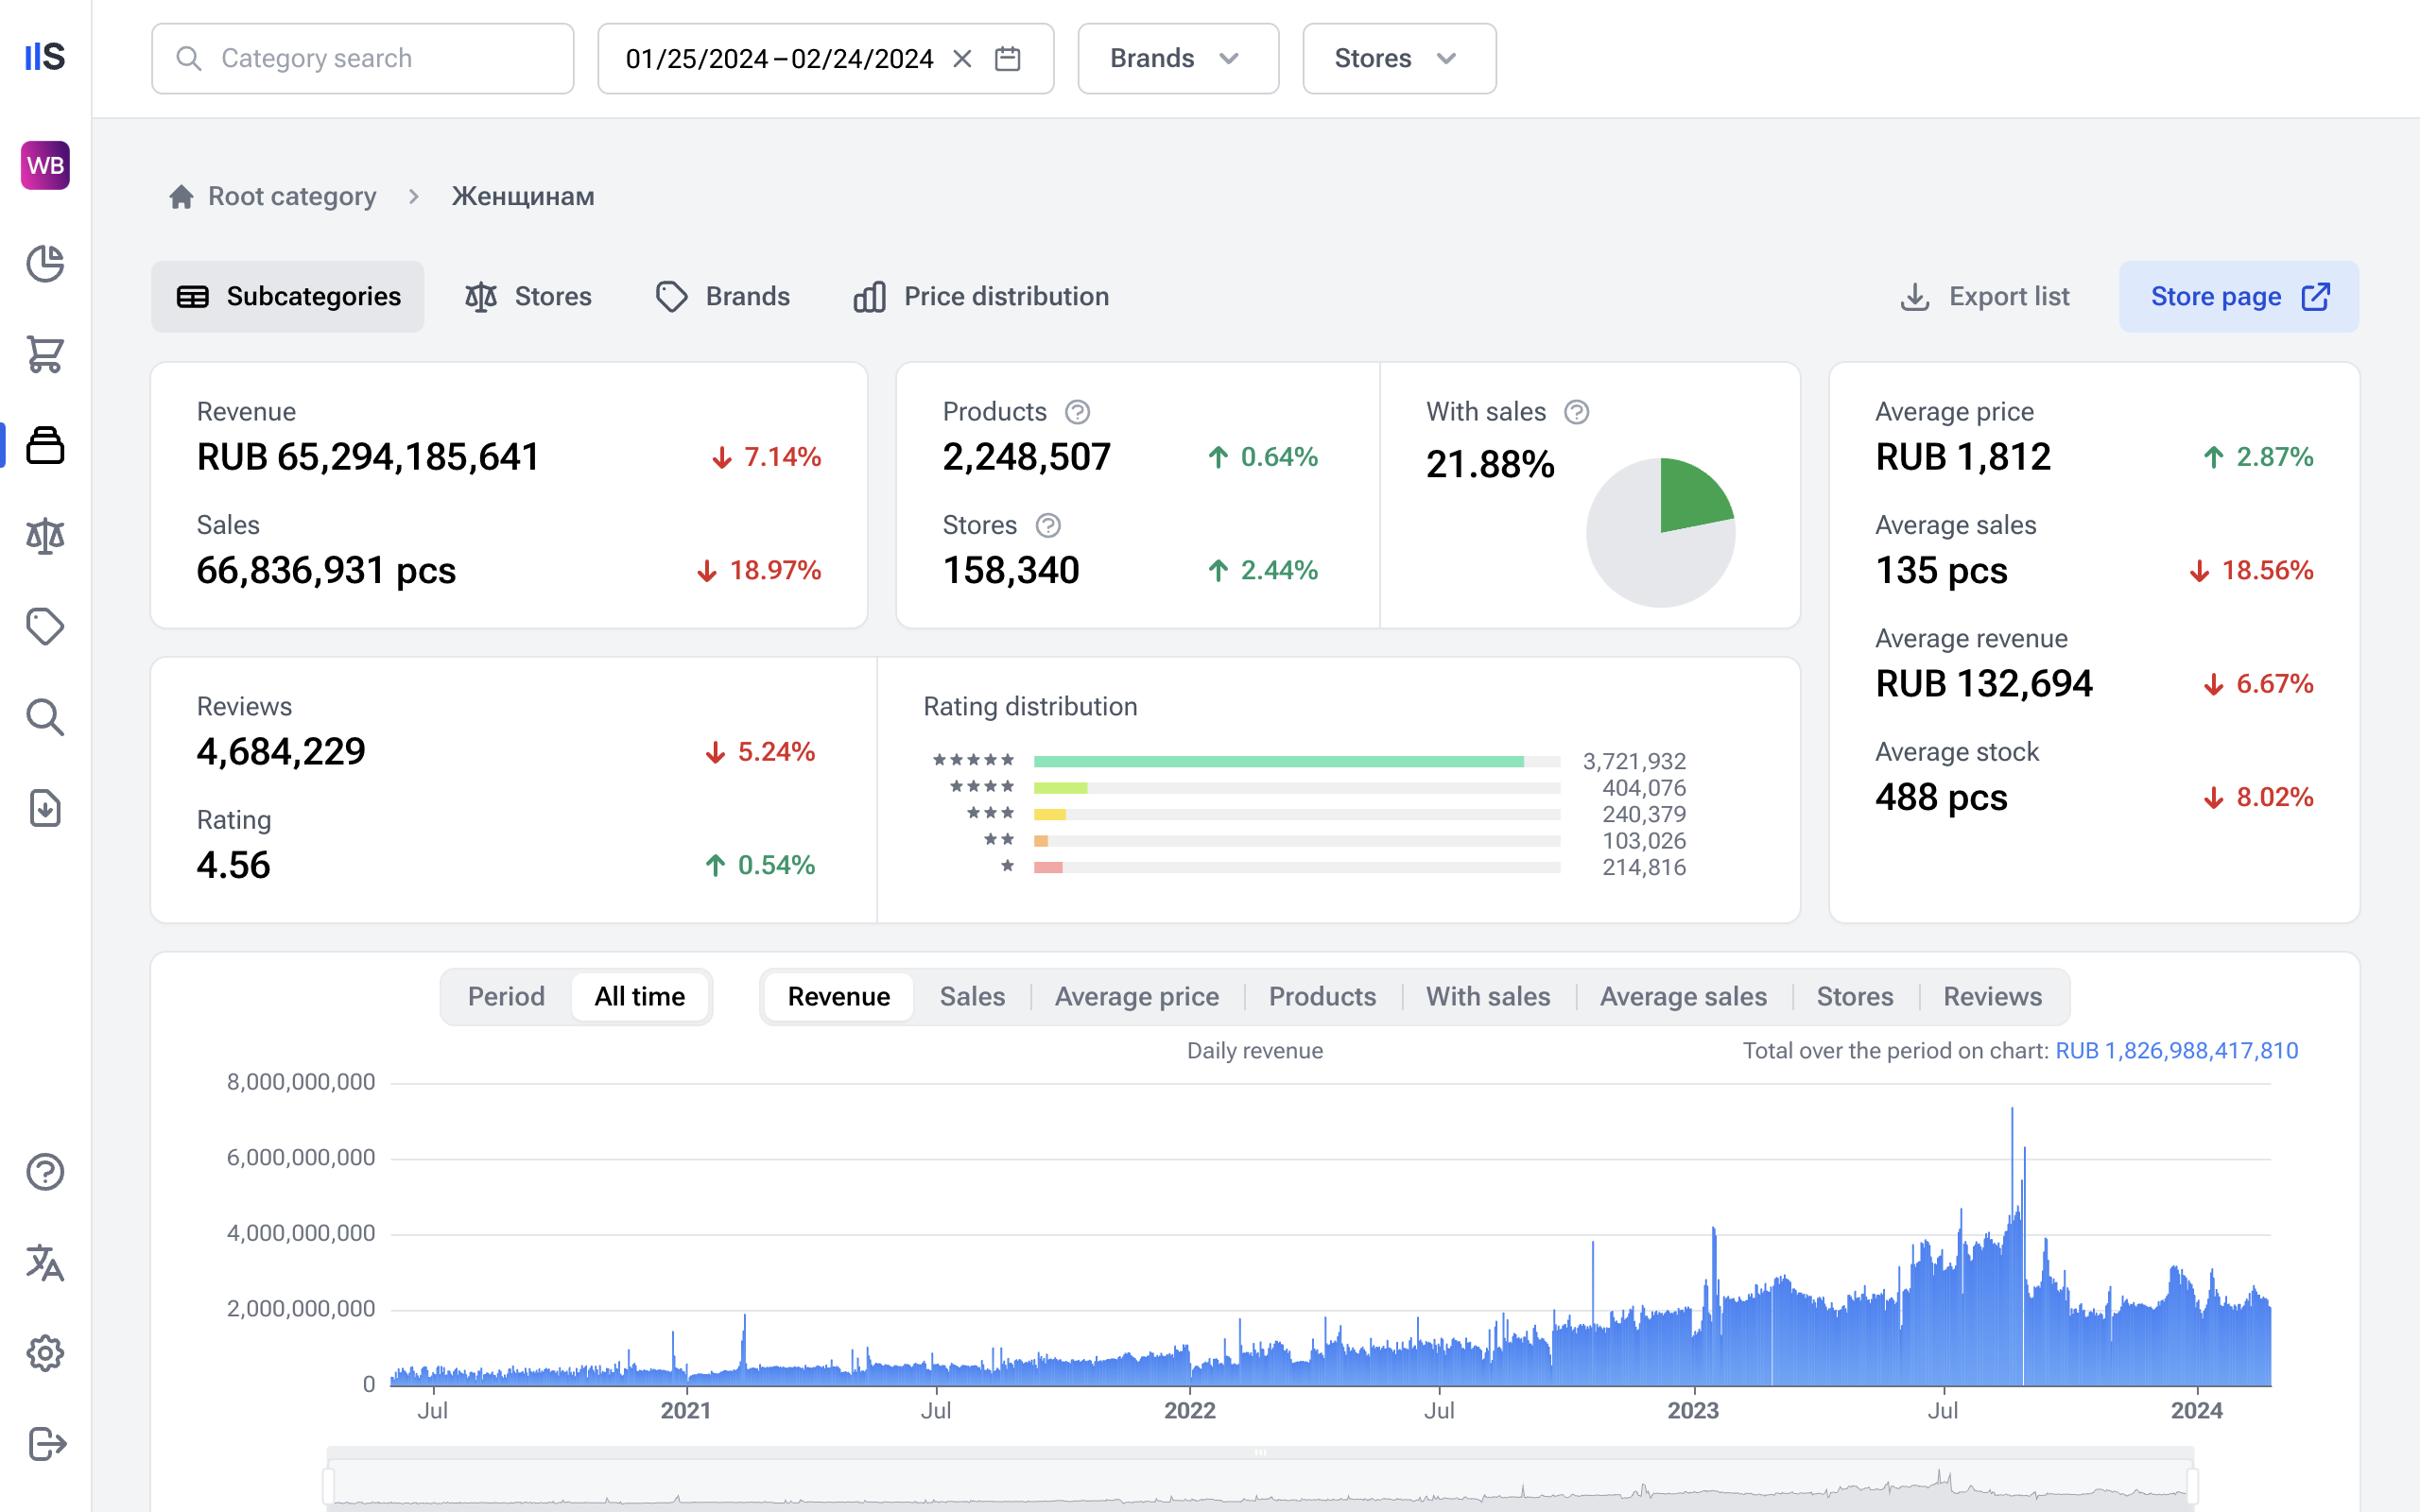Select the All time chart range
The height and width of the screenshot is (1512, 2420).
pos(640,996)
